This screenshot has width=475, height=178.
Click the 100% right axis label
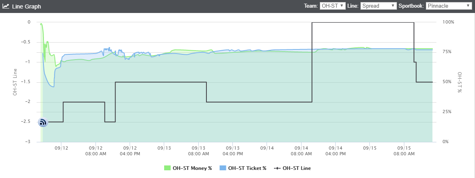[x=448, y=22]
